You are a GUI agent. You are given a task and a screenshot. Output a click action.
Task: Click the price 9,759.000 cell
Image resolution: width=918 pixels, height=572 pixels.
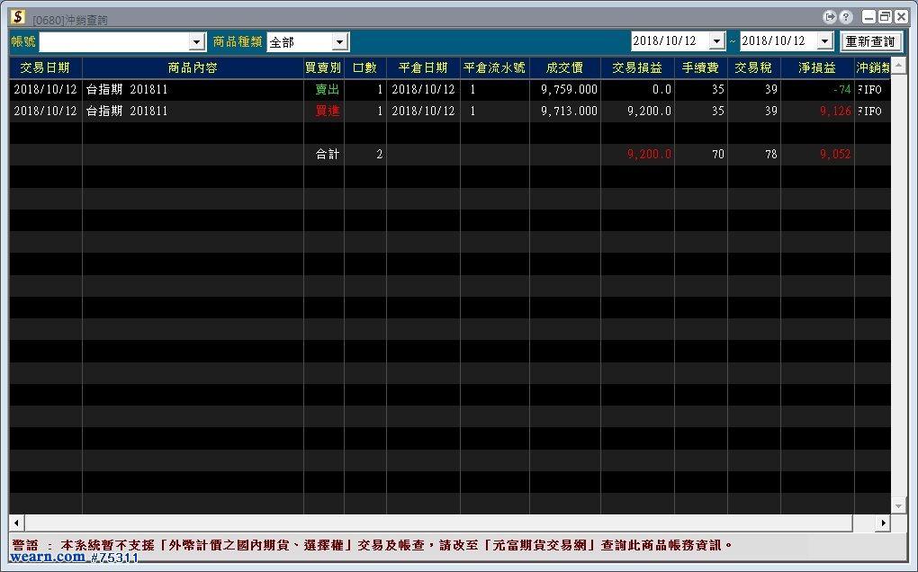(565, 89)
